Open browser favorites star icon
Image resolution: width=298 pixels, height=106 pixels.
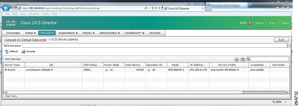coord(283,8)
